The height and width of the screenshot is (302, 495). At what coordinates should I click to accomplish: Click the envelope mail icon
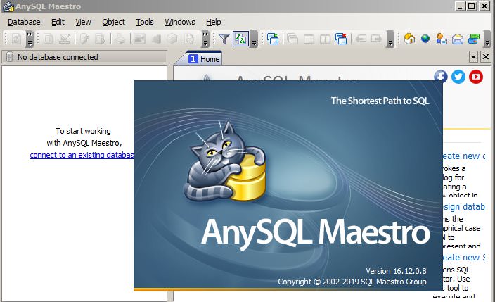click(458, 39)
